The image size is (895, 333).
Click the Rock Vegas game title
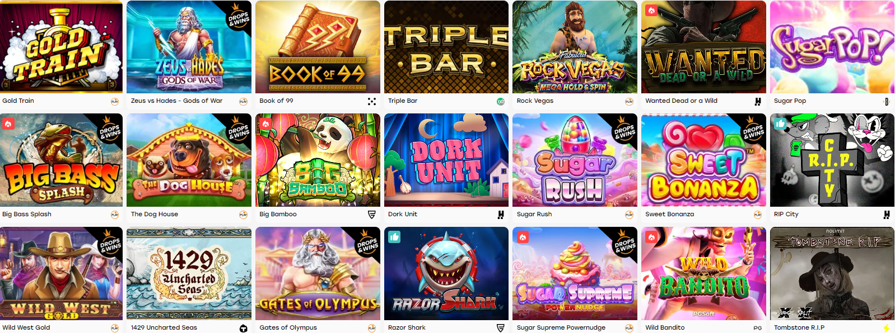(x=535, y=101)
